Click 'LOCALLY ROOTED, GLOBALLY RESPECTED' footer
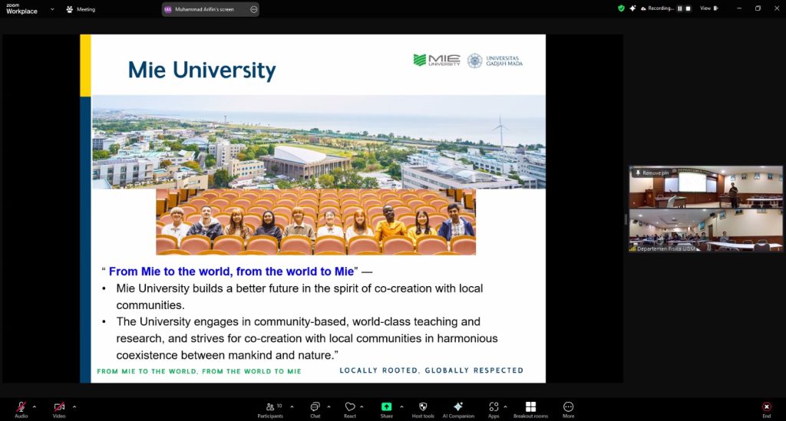 click(431, 370)
